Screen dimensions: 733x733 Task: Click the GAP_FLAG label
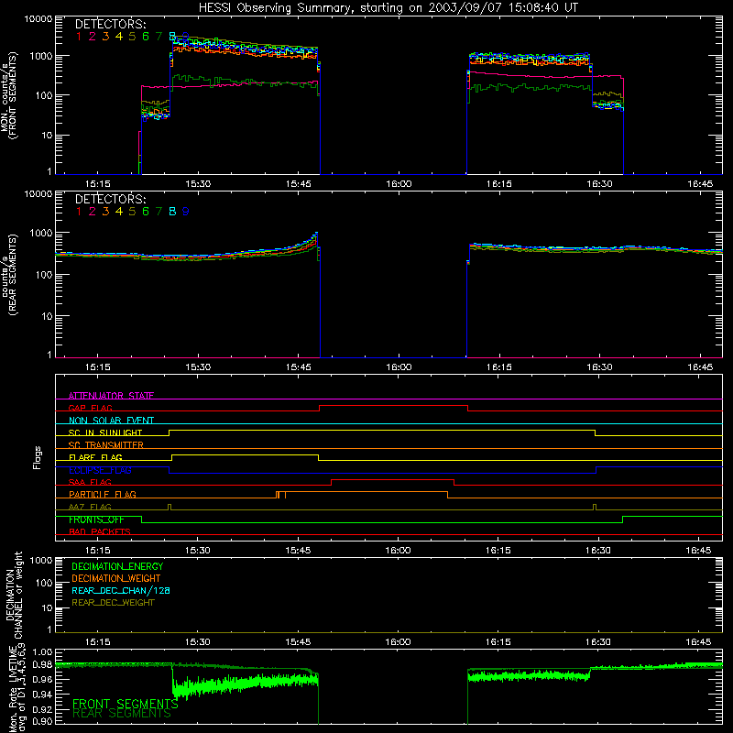coord(90,408)
